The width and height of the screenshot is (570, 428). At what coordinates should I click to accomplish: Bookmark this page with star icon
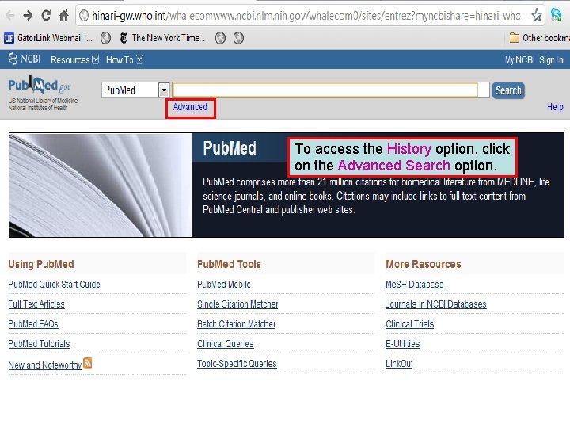tap(537, 15)
